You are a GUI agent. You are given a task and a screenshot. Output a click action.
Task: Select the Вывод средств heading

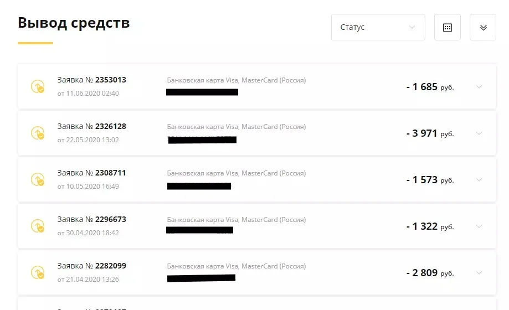(x=74, y=23)
